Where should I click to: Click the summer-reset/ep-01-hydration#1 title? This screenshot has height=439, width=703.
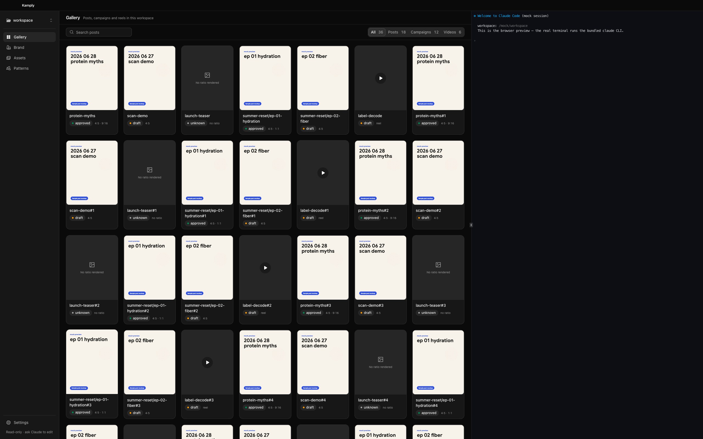(x=204, y=213)
